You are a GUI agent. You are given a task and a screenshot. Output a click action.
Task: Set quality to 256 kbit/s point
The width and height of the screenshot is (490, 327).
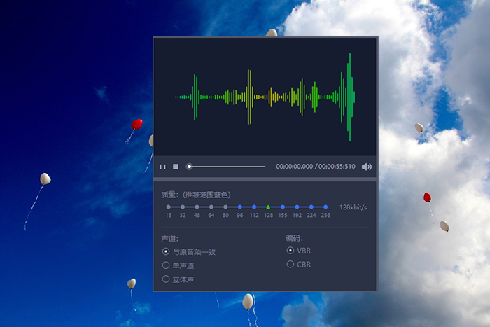tap(325, 207)
